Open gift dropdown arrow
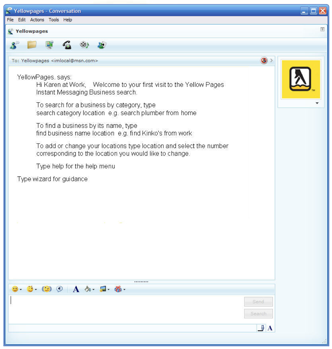The height and width of the screenshot is (349, 332). (x=124, y=290)
